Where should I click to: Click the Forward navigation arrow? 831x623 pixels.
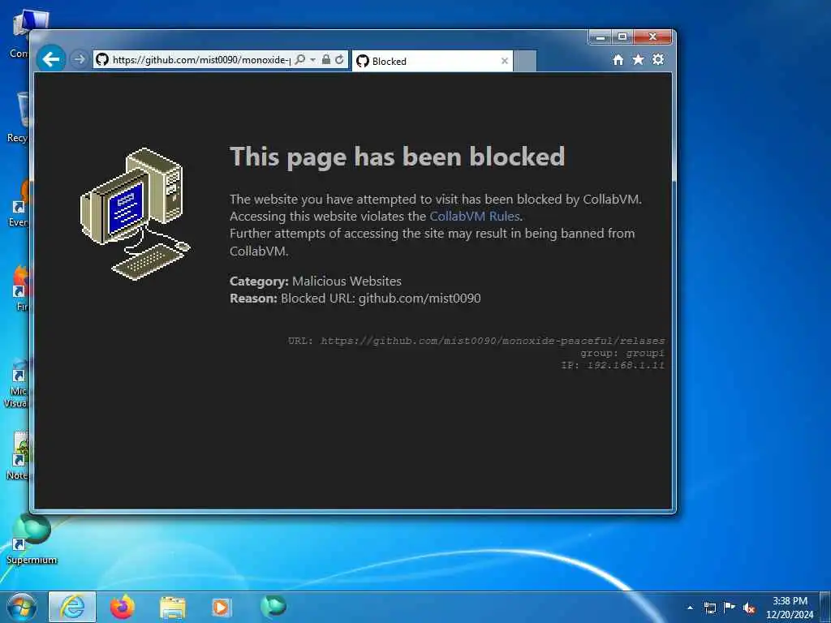(80, 59)
